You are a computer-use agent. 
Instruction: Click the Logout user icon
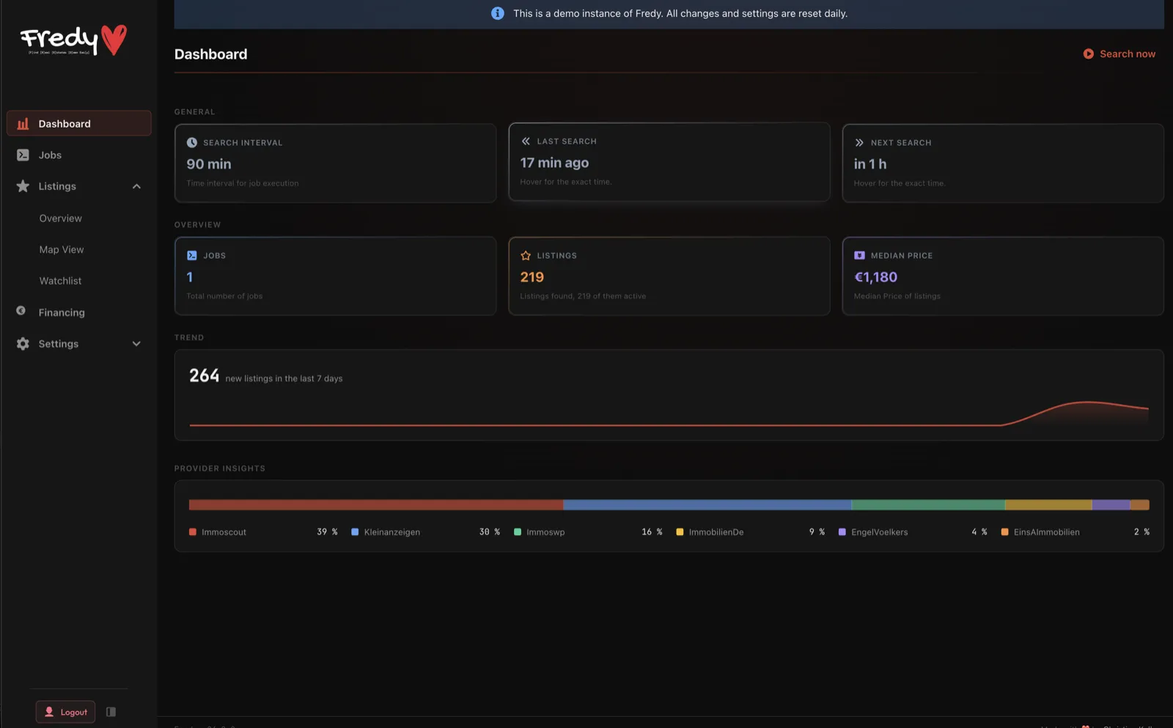(x=49, y=712)
